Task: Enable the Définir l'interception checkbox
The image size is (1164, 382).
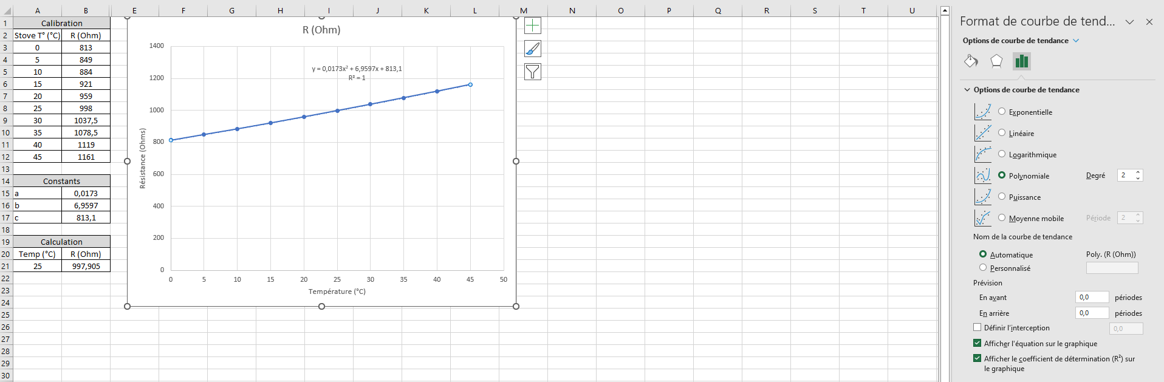Action: tap(977, 327)
